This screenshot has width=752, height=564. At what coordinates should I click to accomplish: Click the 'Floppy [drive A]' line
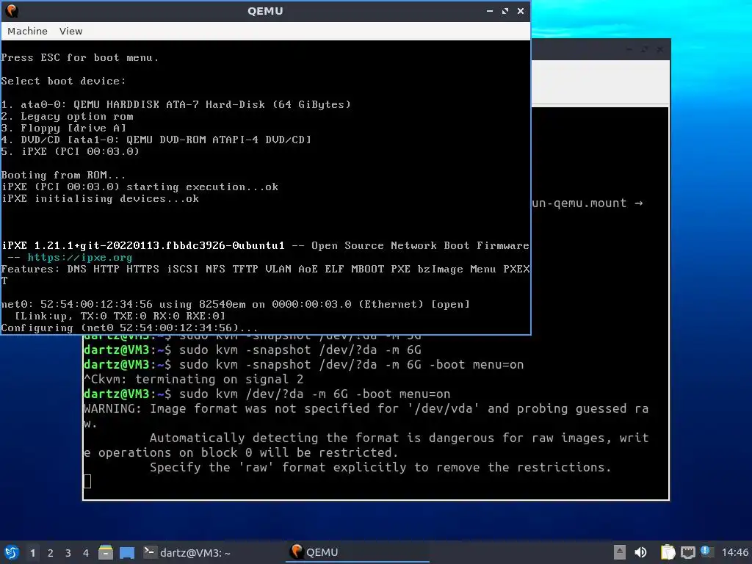[63, 128]
